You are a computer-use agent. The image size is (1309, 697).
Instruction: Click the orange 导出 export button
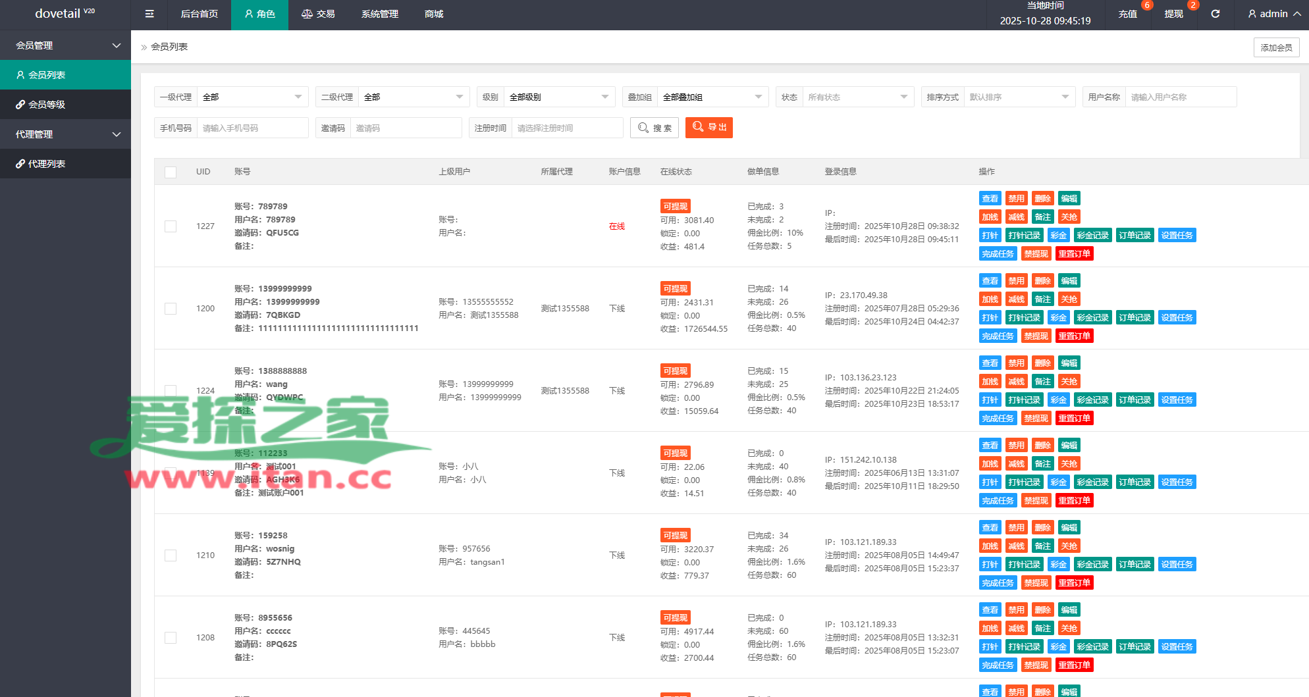click(709, 127)
